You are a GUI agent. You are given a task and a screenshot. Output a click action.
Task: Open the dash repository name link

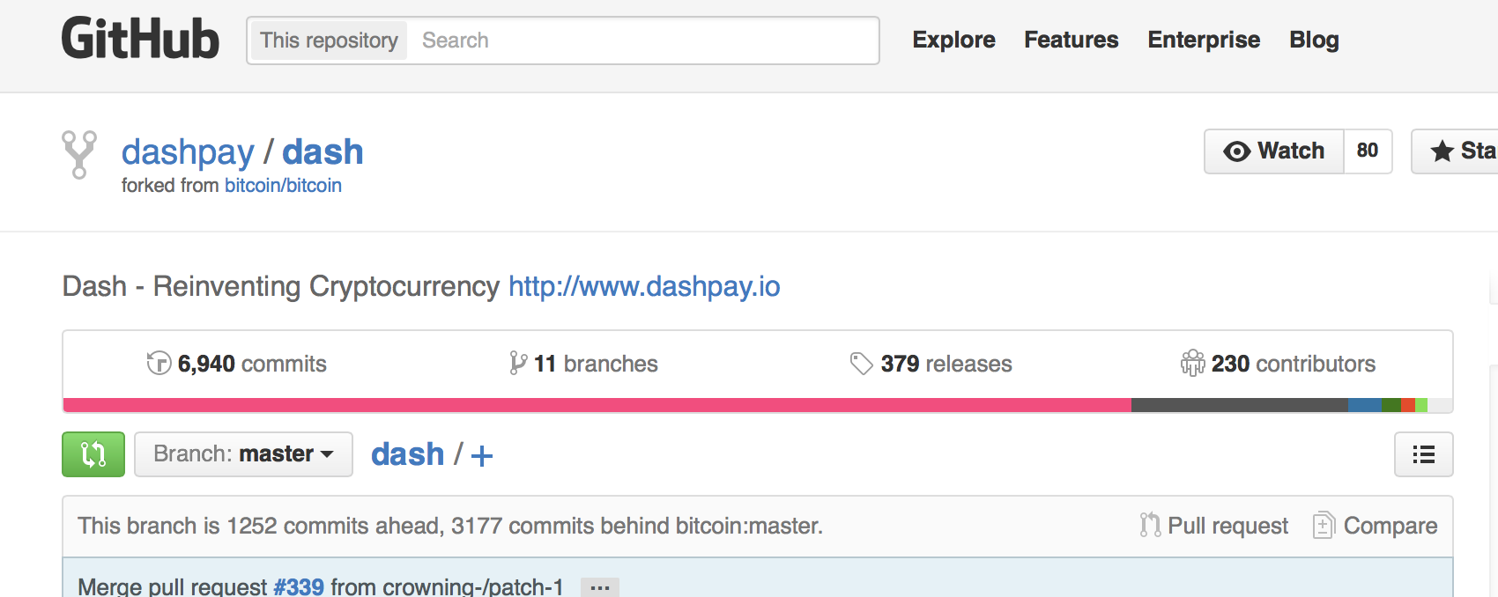tap(323, 151)
